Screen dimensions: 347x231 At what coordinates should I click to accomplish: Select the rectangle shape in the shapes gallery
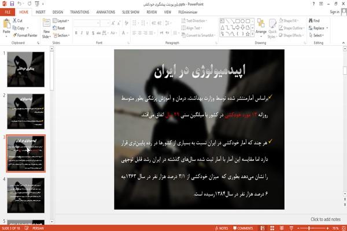238,21
